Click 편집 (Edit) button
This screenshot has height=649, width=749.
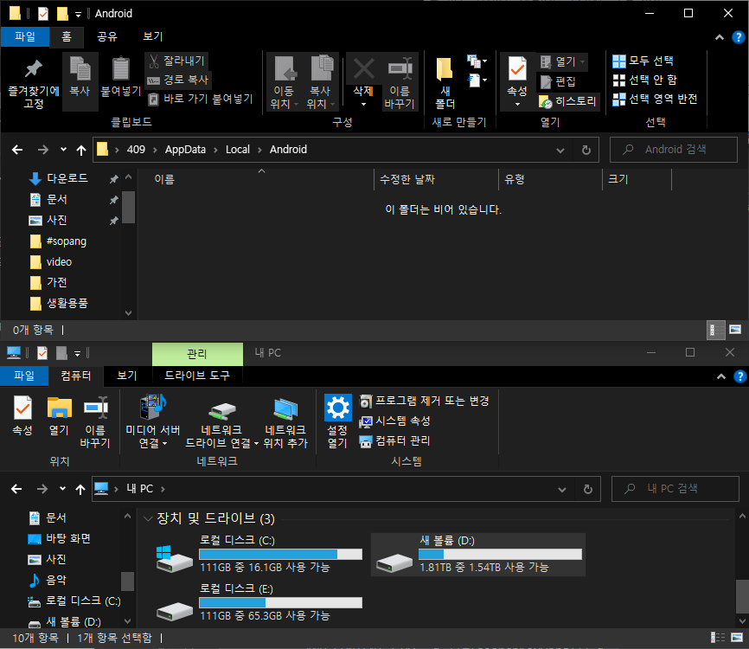click(x=559, y=81)
